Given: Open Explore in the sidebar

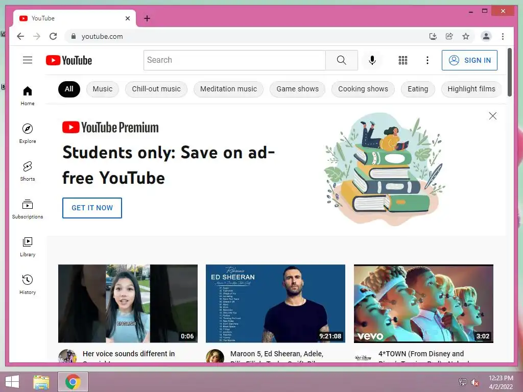Looking at the screenshot, I should (x=28, y=133).
